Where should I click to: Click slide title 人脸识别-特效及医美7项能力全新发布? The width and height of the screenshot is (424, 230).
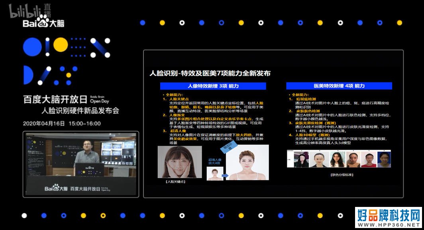(210, 73)
